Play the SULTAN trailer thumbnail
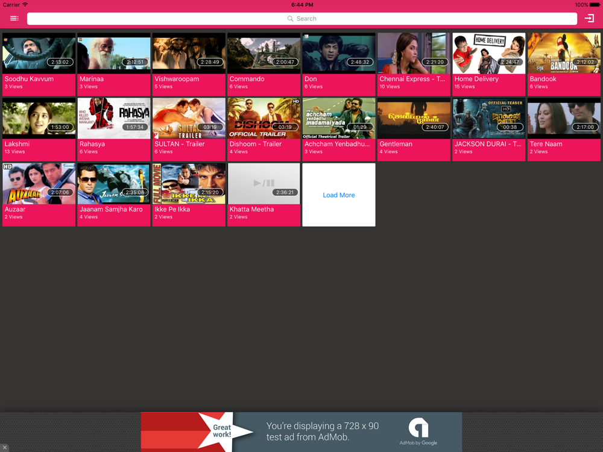 coord(189,118)
